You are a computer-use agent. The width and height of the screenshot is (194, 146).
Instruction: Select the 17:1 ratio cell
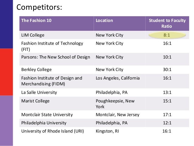(167, 115)
